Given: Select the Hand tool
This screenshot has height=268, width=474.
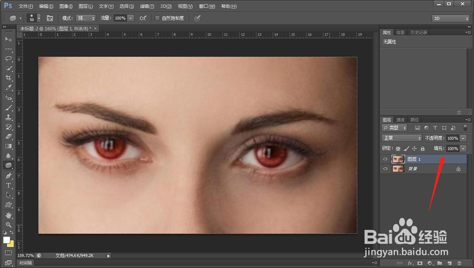Looking at the screenshot, I should pos(8,215).
